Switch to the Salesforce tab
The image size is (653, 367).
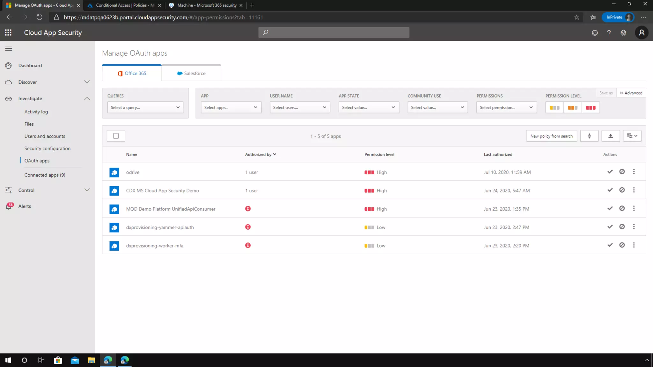click(191, 73)
